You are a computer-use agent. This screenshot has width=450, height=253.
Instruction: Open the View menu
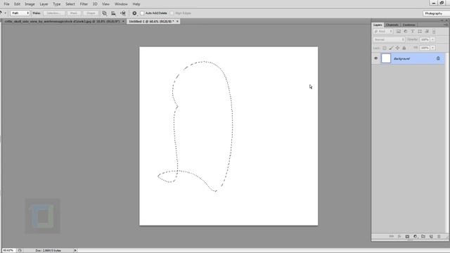pyautogui.click(x=105, y=4)
